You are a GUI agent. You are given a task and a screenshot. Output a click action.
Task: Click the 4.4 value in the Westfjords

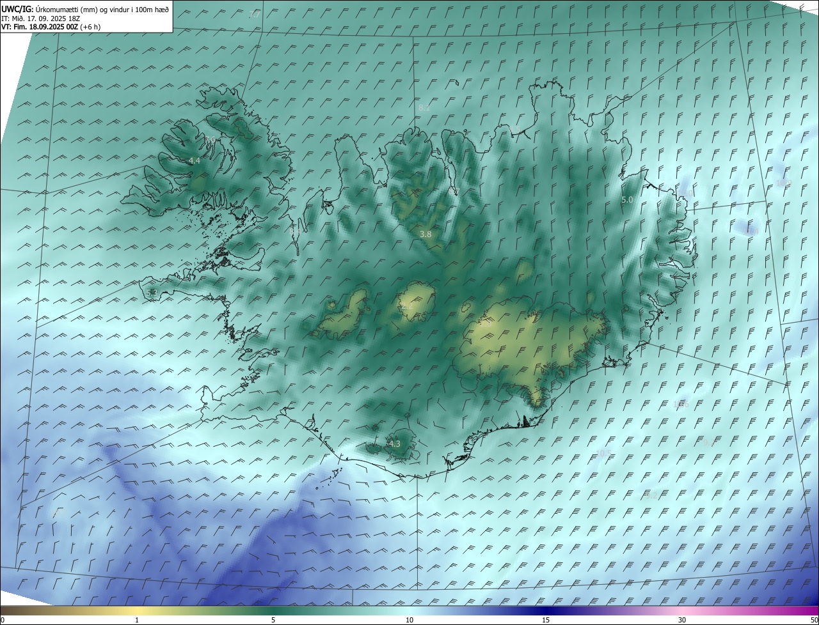click(195, 161)
